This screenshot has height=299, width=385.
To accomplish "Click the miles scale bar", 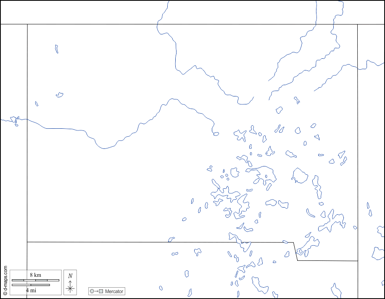I will [x=31, y=285].
